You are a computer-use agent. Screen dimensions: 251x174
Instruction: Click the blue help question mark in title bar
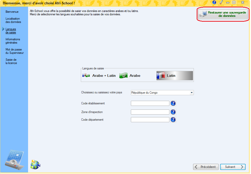click(x=214, y=2)
